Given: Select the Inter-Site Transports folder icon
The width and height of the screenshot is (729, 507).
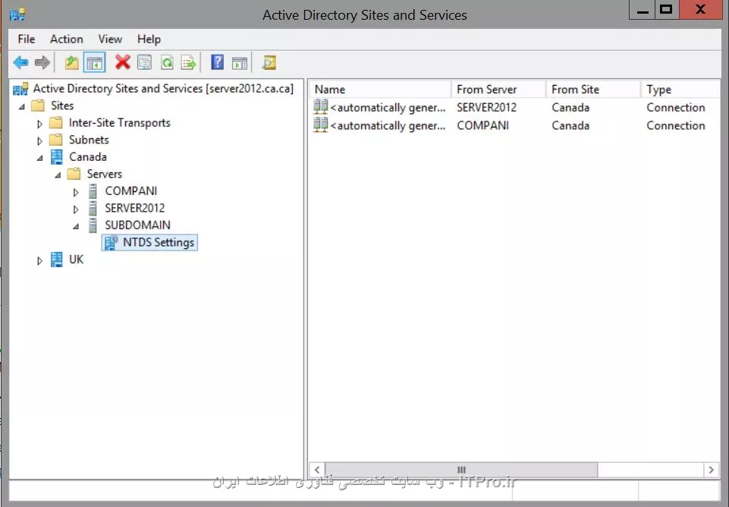Looking at the screenshot, I should point(56,123).
